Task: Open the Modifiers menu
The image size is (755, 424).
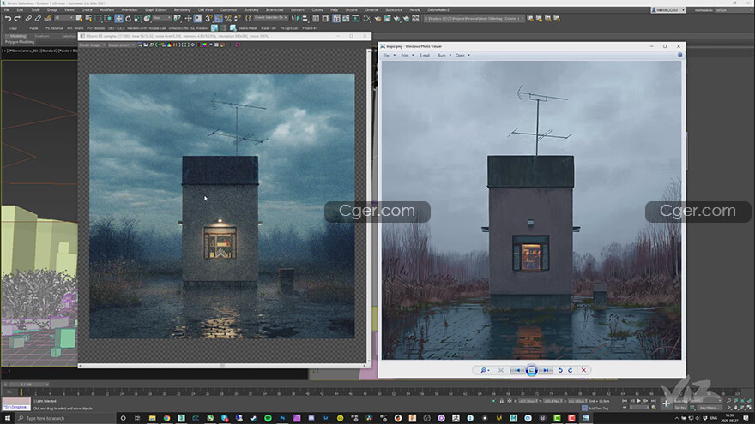Action: pos(106,9)
